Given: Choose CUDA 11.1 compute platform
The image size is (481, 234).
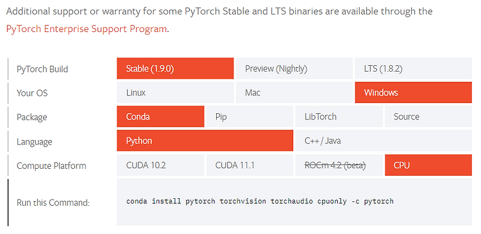Looking at the screenshot, I should [x=249, y=165].
